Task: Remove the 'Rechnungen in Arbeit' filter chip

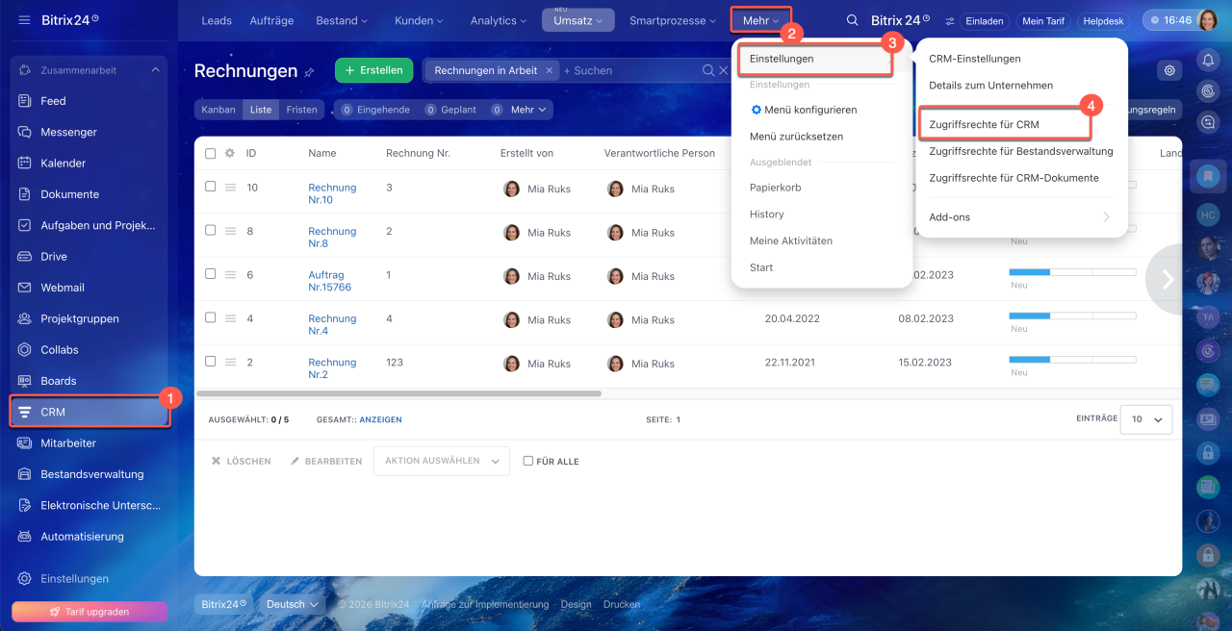Action: pos(549,70)
